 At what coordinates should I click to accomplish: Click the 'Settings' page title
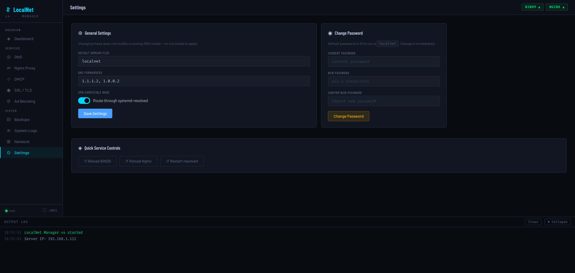[x=78, y=7]
